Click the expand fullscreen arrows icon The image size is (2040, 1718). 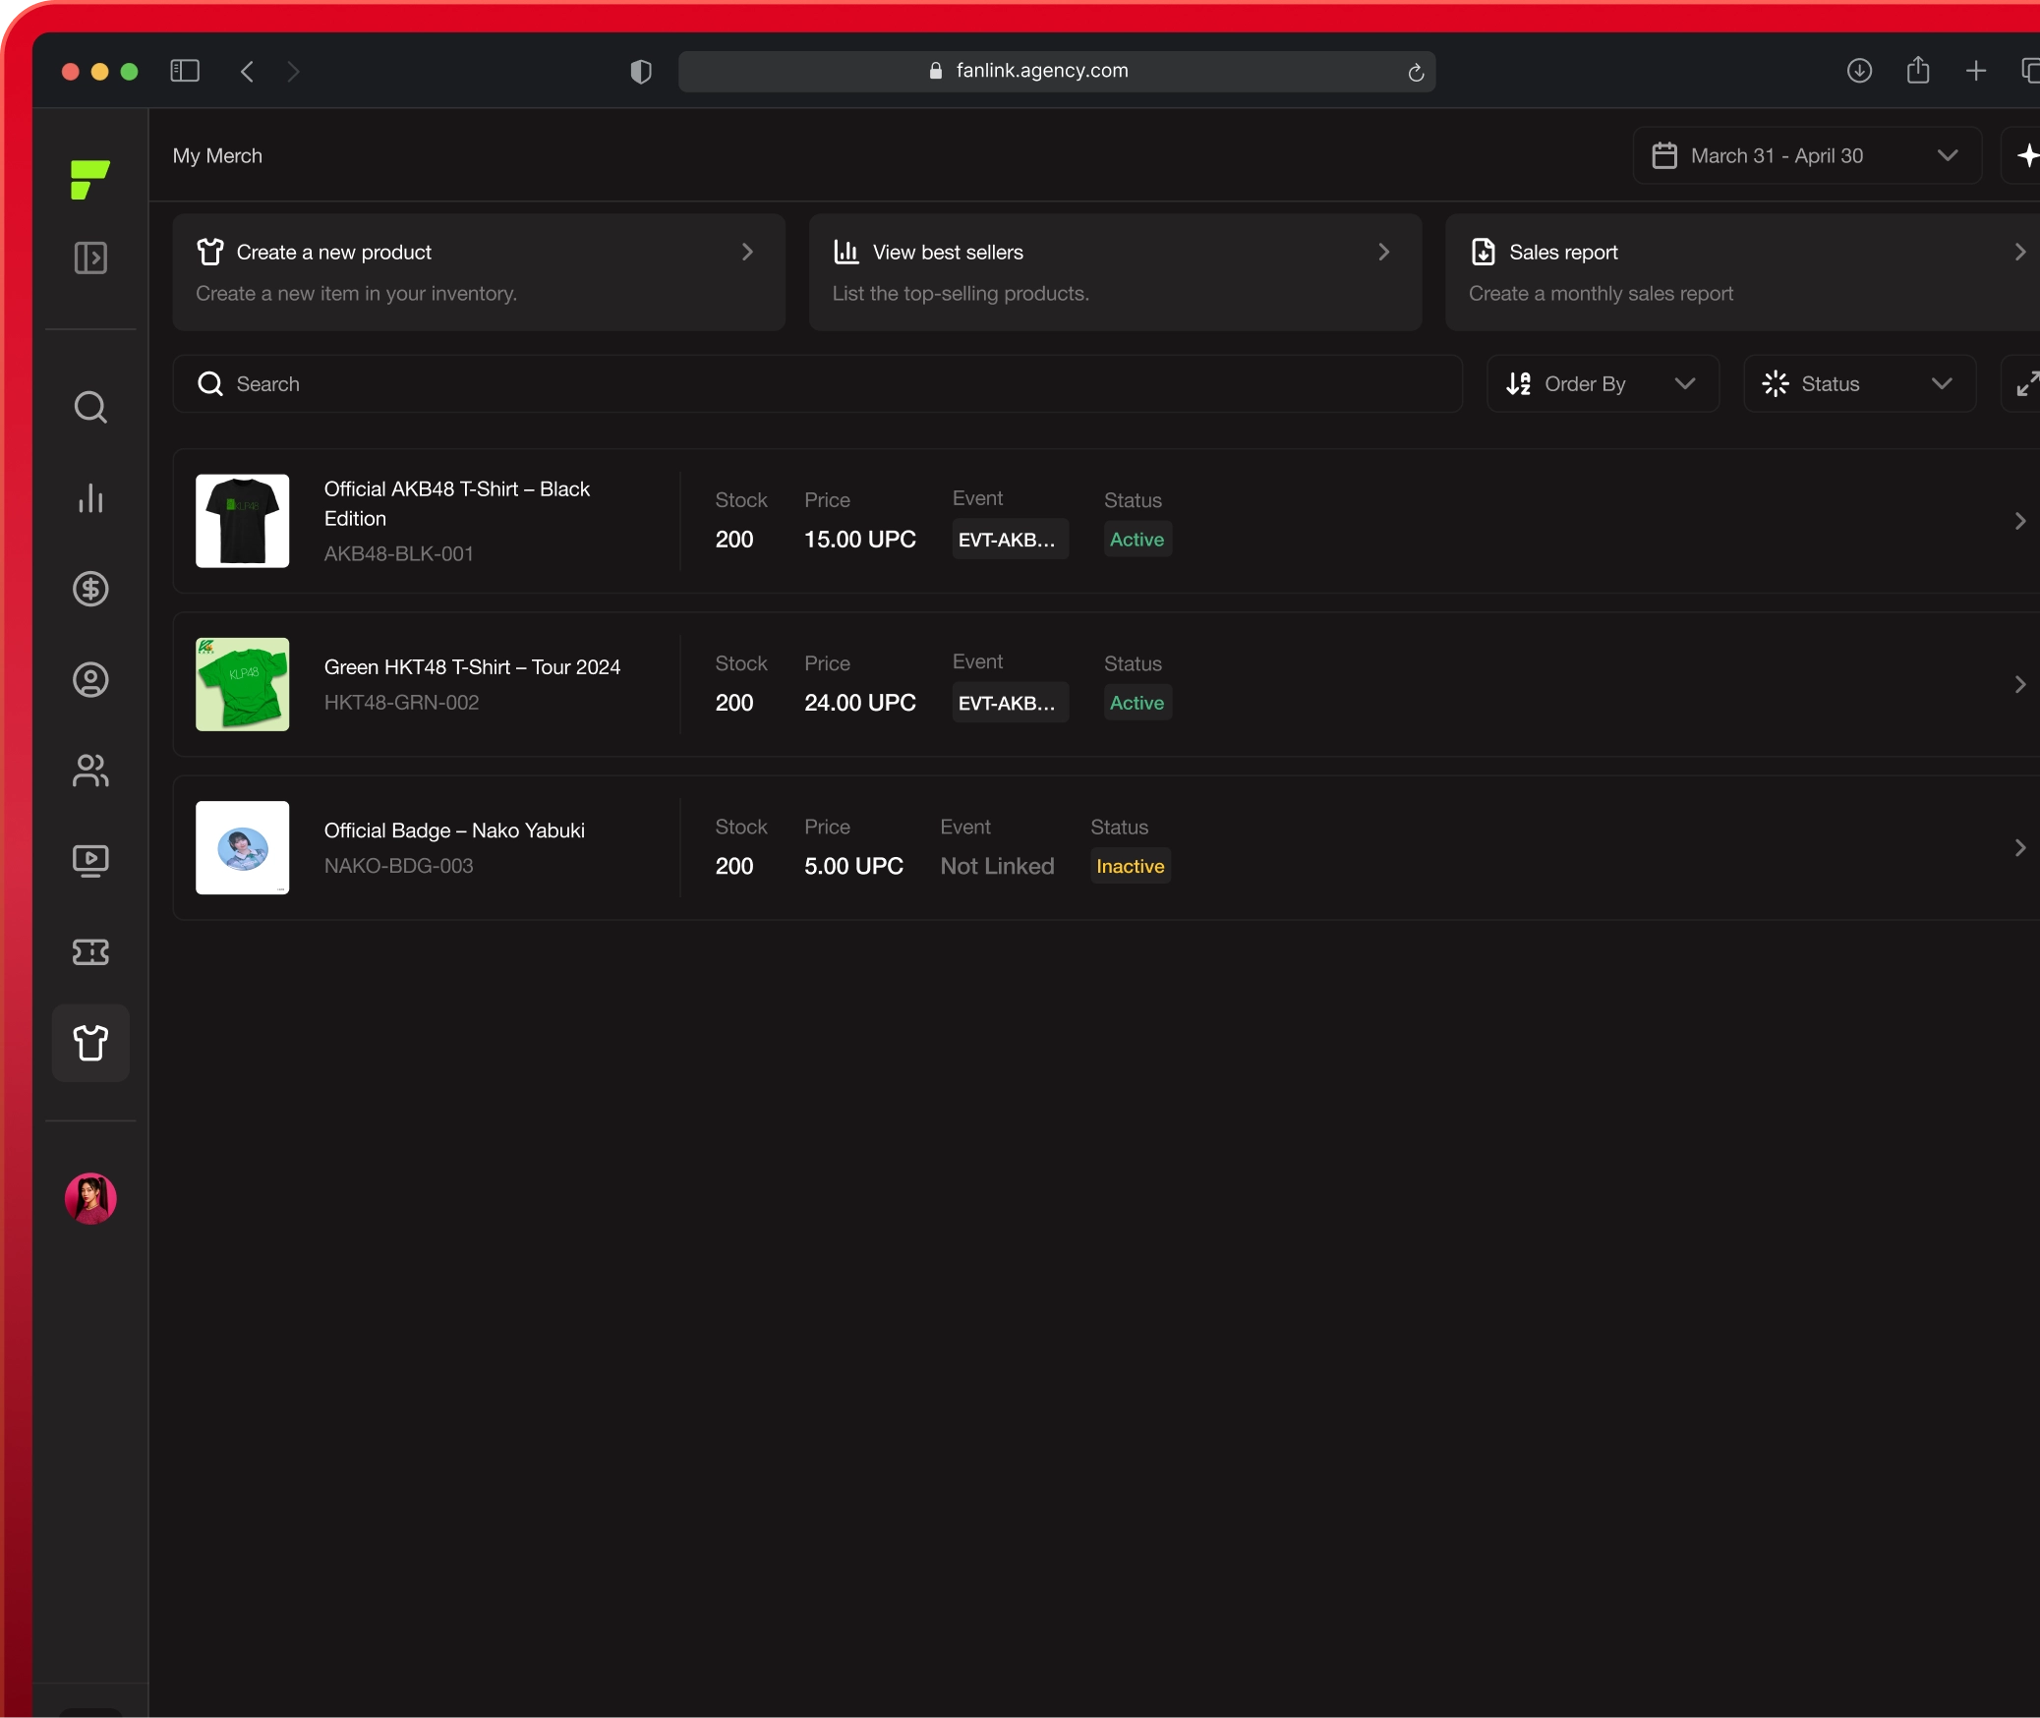click(2026, 383)
